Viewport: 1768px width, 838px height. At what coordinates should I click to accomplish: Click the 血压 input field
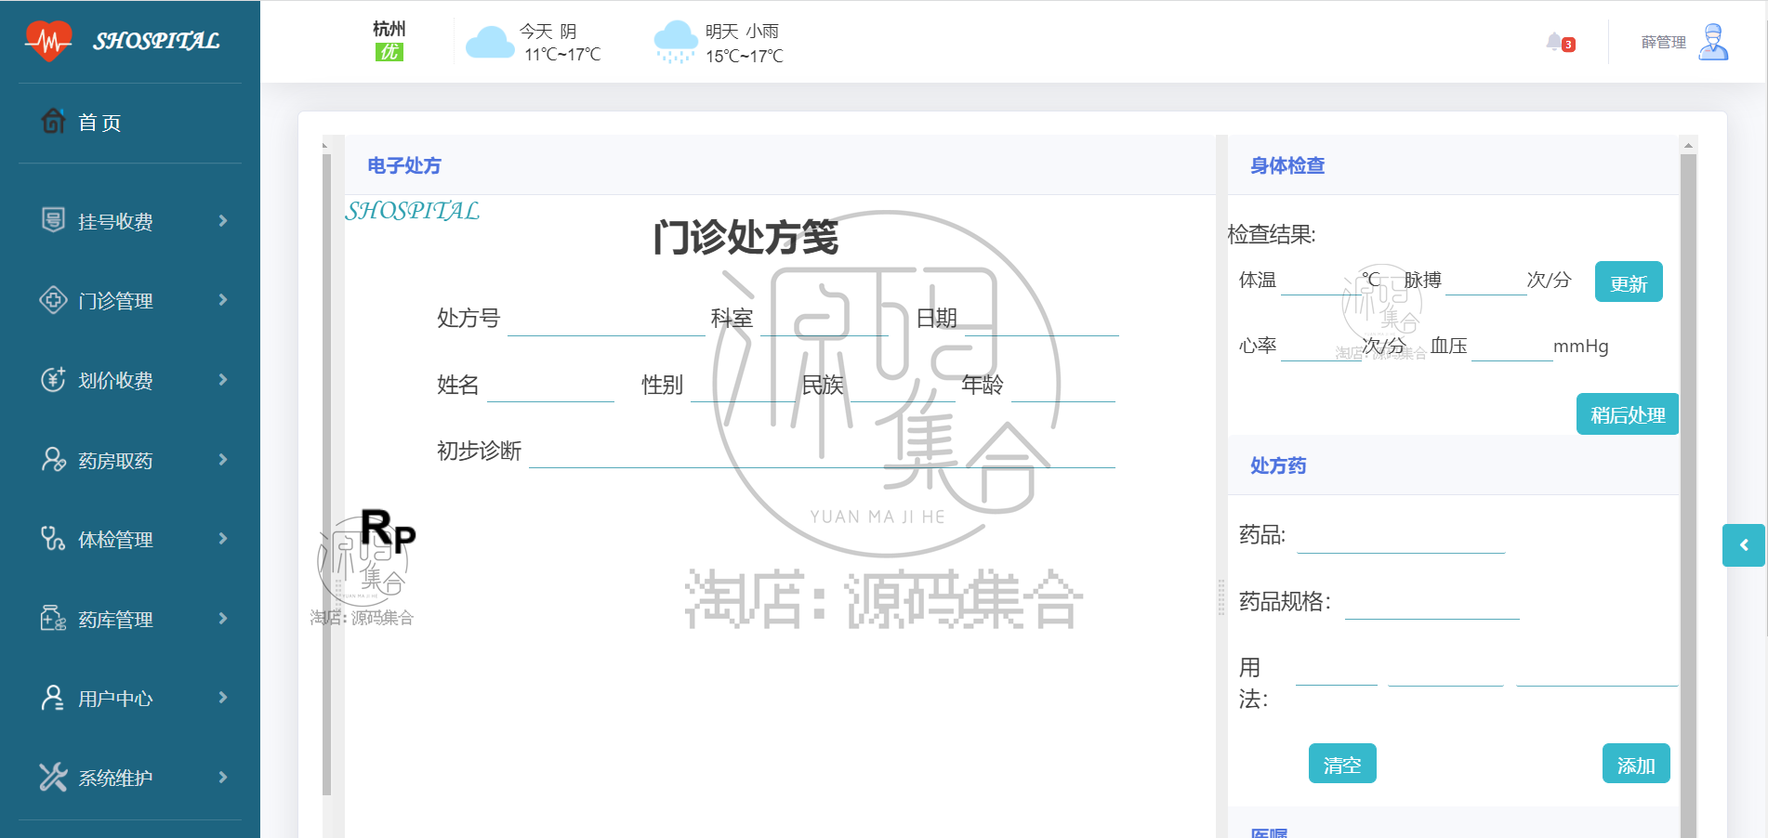tap(1511, 347)
